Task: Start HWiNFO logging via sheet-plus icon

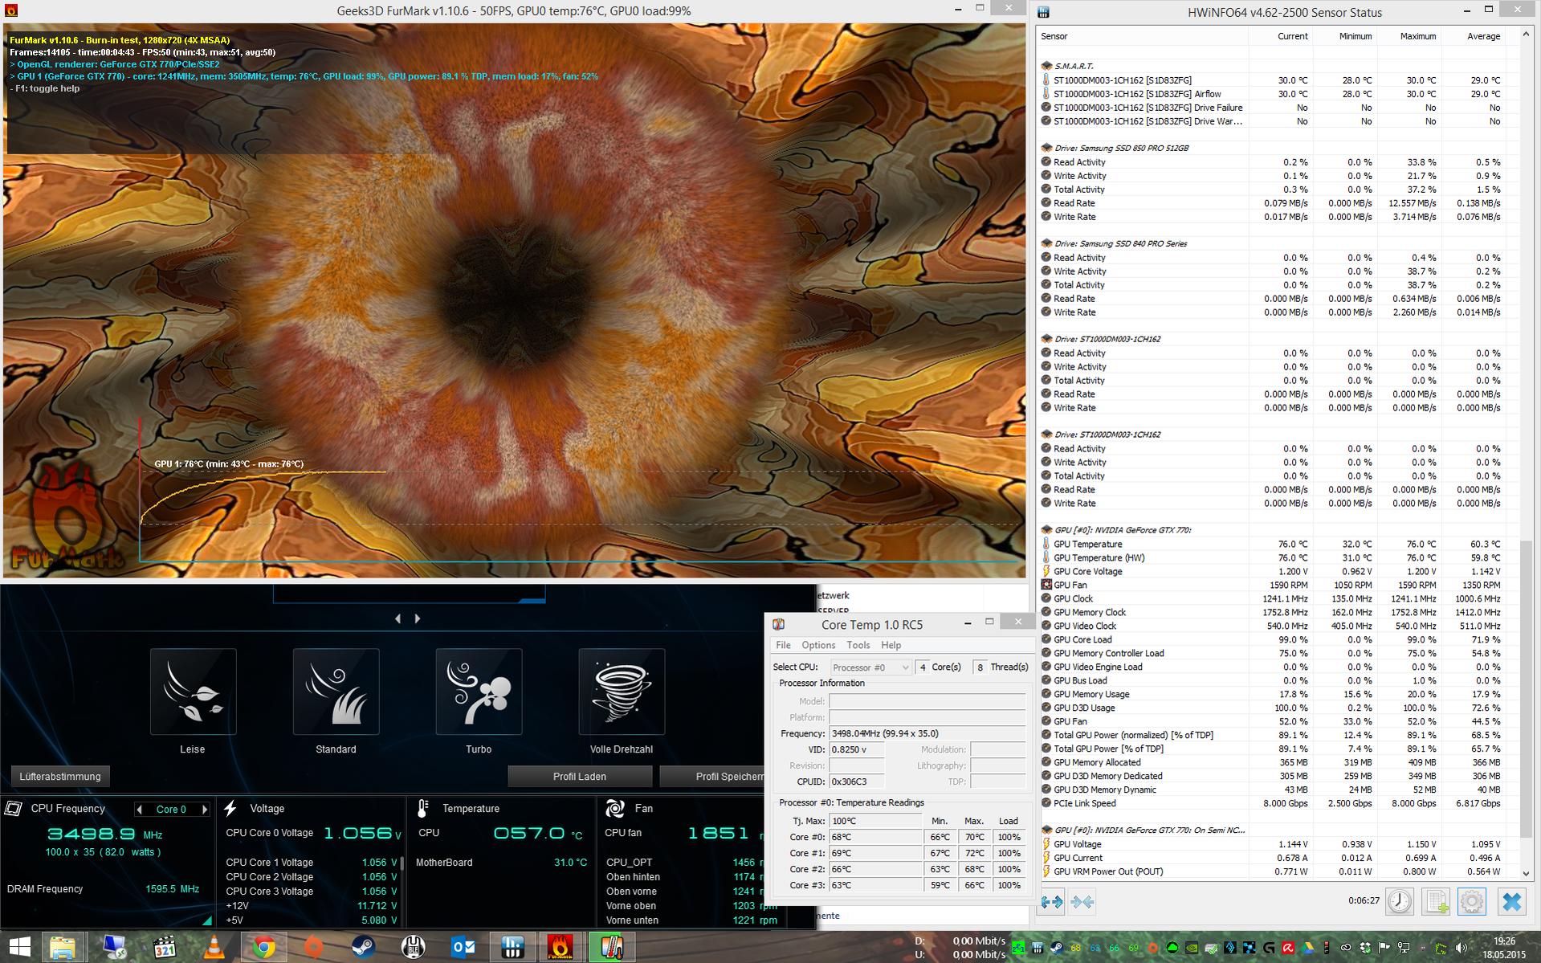Action: coord(1436,901)
